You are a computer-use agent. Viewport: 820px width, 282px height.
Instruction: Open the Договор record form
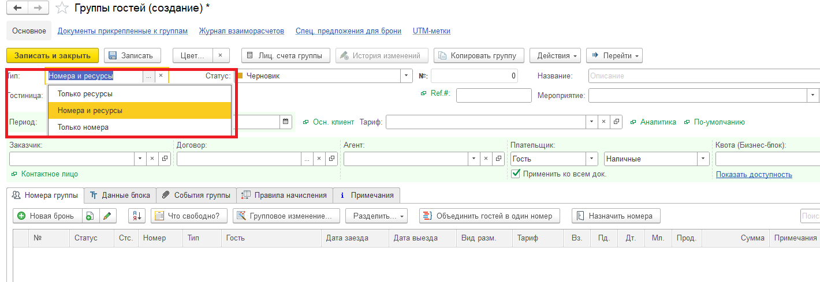pyautogui.click(x=331, y=159)
